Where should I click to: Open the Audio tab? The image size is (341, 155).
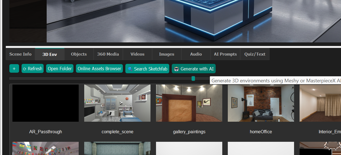196,54
